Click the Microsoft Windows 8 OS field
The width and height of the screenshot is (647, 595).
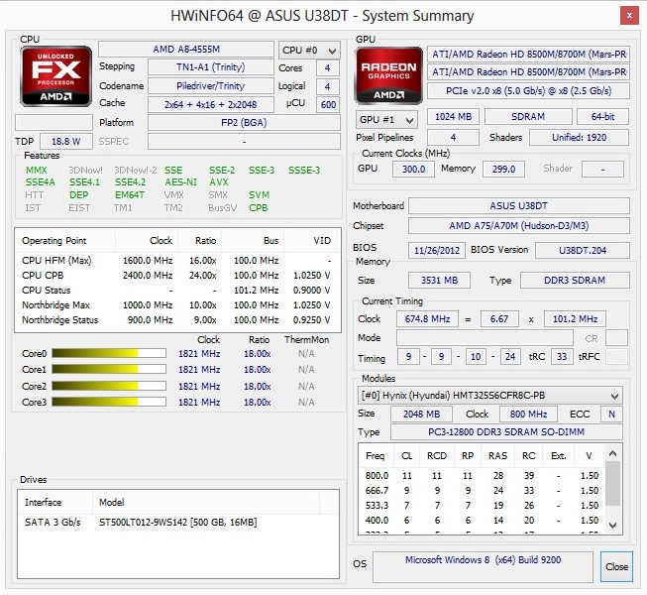pyautogui.click(x=483, y=566)
